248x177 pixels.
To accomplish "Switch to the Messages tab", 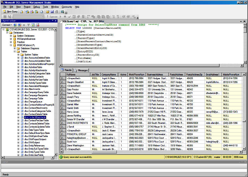I will [x=81, y=70].
